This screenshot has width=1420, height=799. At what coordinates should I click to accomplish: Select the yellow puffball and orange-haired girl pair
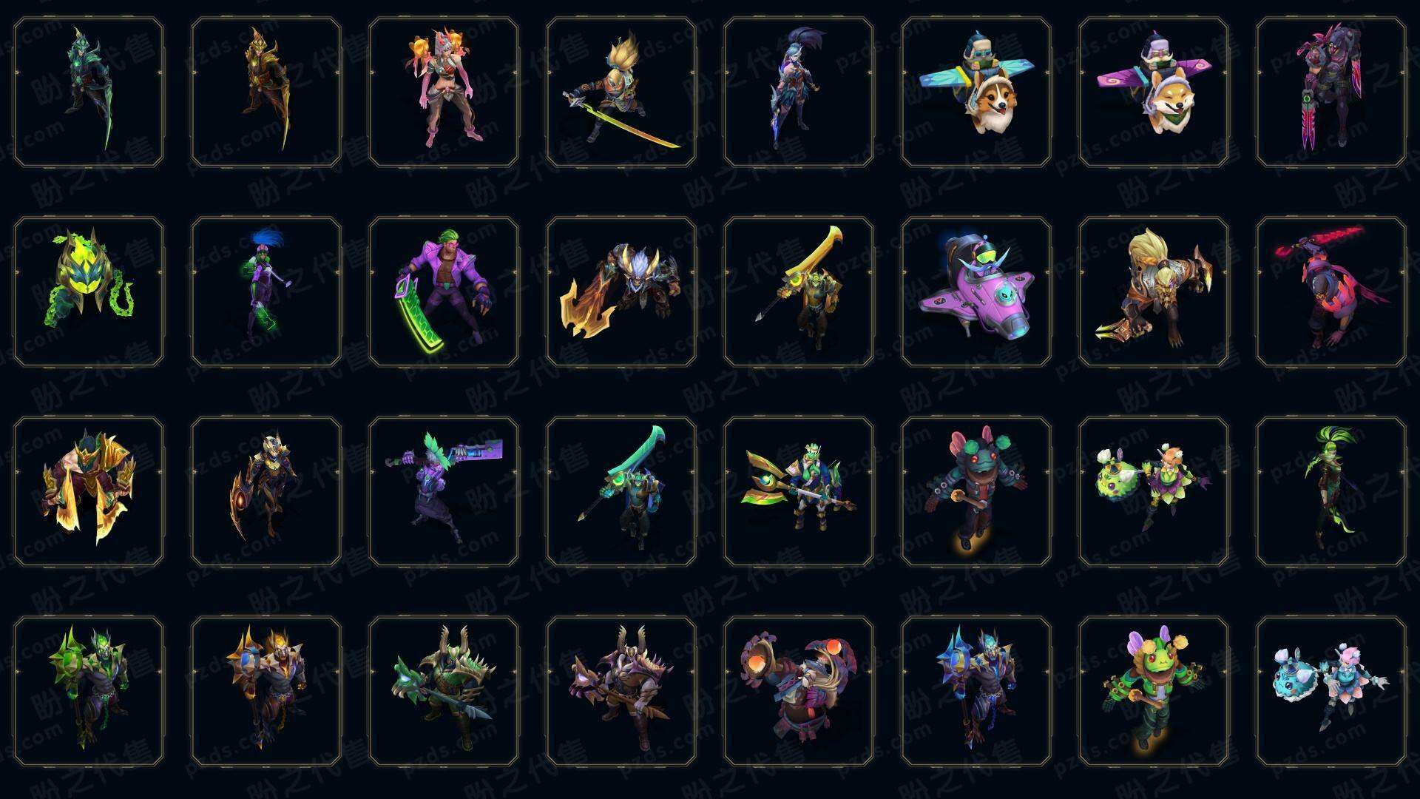click(x=1154, y=491)
